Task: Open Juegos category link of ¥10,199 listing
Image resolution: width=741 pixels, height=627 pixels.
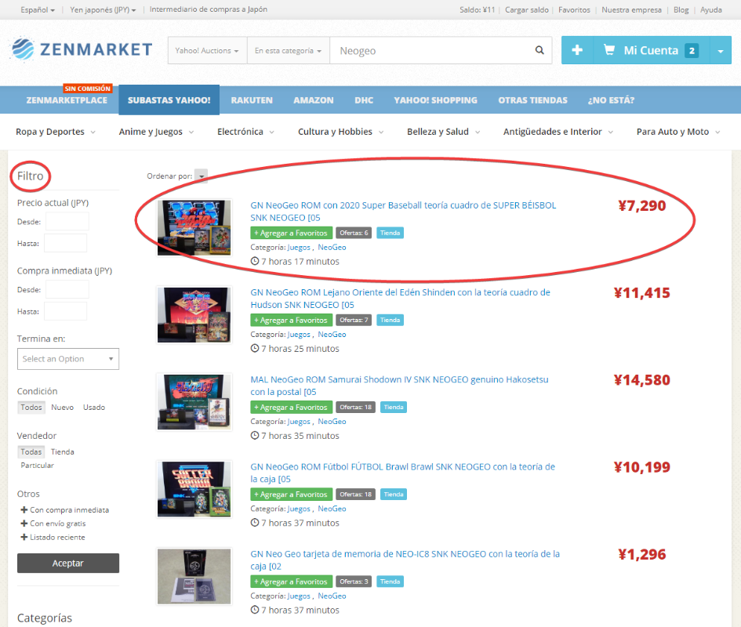Action: point(299,509)
